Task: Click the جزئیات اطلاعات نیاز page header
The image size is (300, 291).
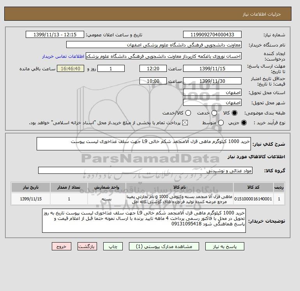Action: 261,14
